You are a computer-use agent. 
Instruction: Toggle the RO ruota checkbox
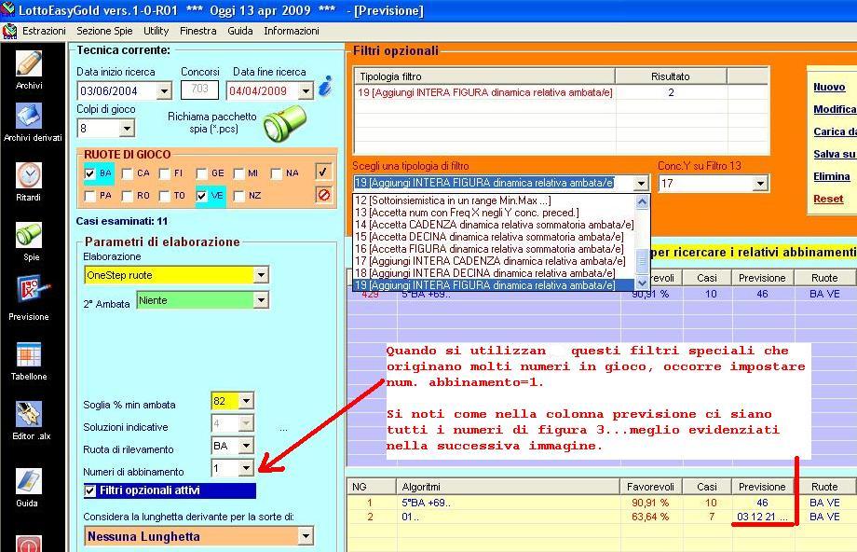tap(128, 196)
